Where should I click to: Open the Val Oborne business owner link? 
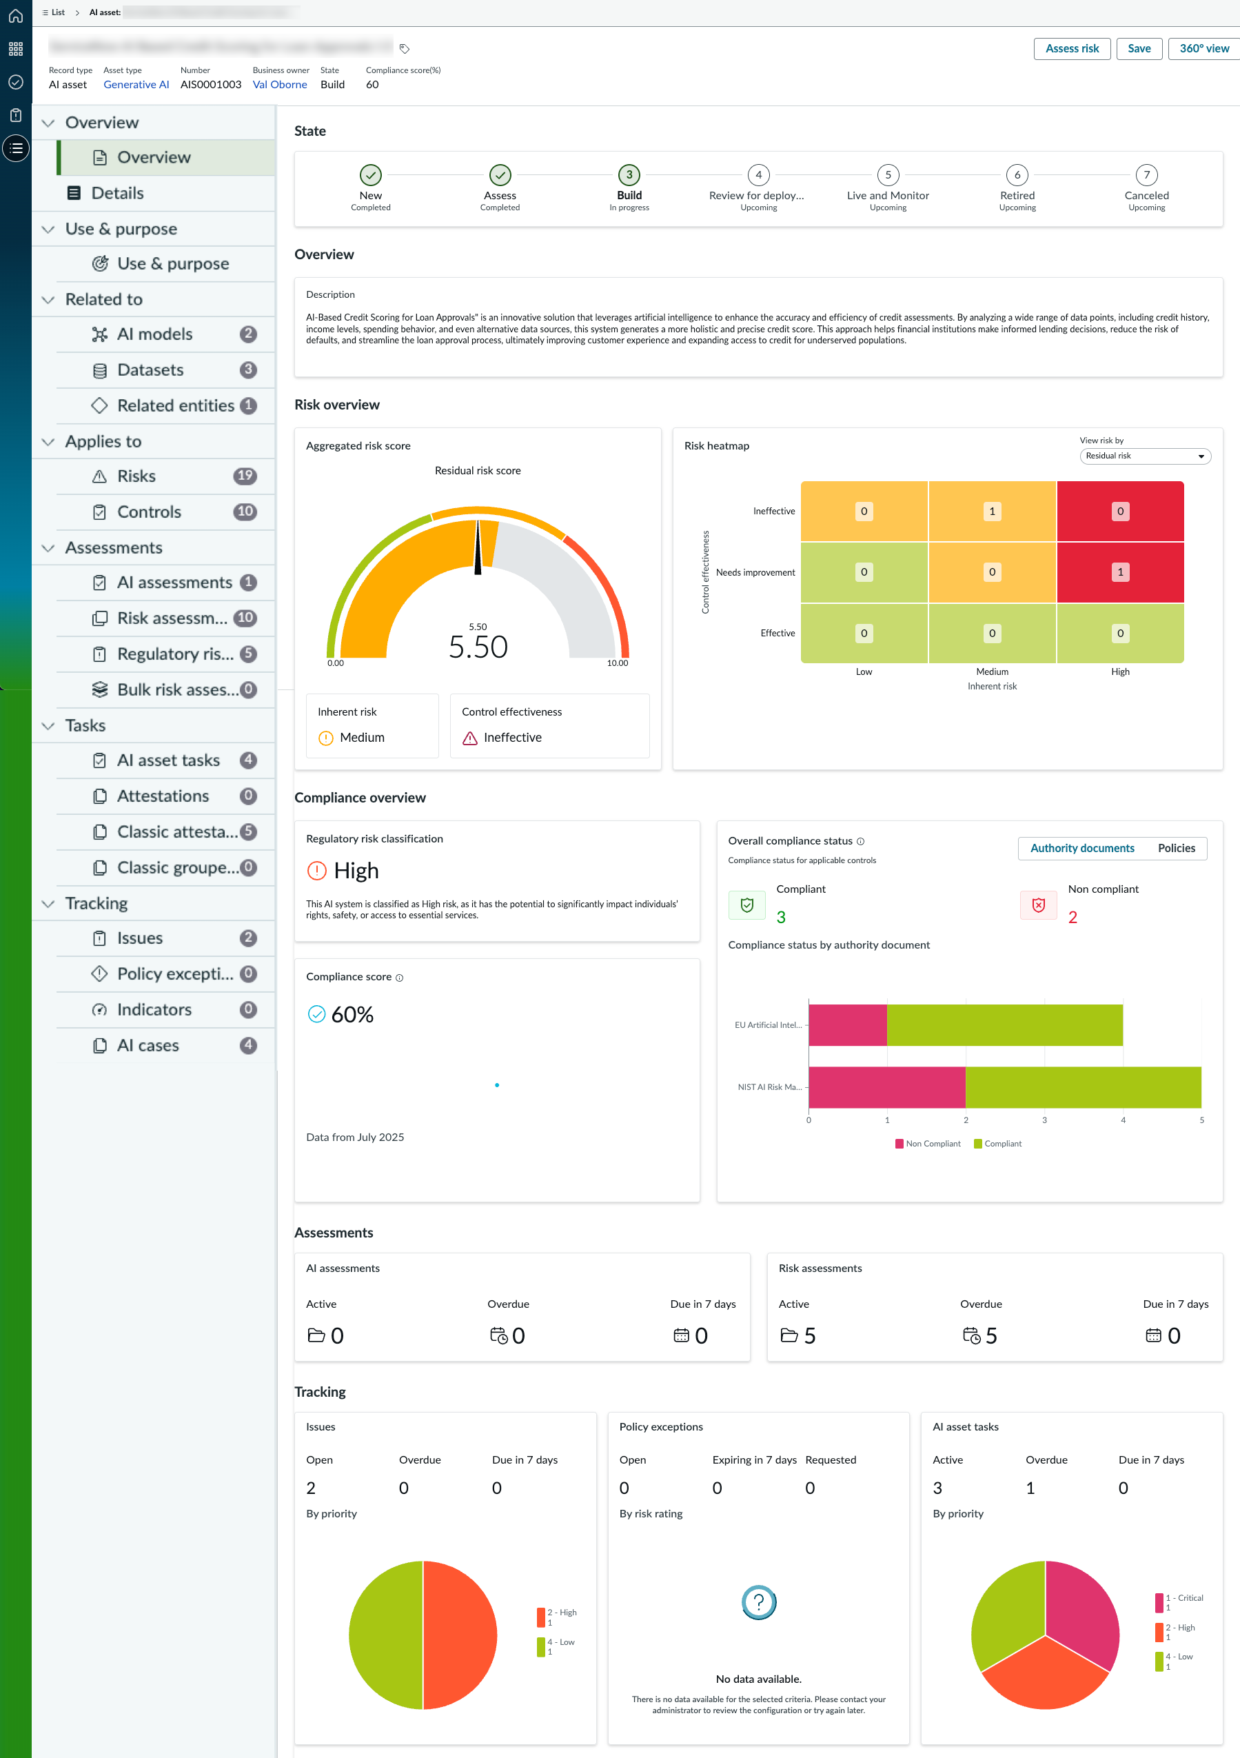pos(279,84)
